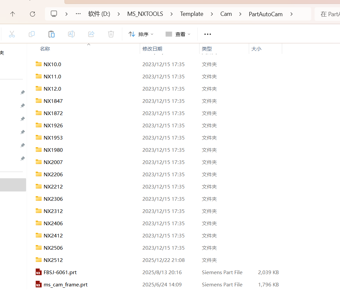
Task: Navigate to Template in breadcrumb
Action: click(191, 14)
